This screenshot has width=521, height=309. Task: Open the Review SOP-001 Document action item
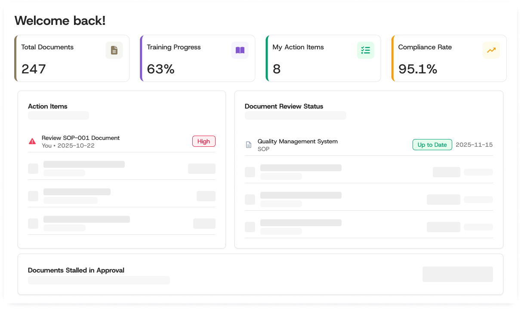tap(122, 142)
